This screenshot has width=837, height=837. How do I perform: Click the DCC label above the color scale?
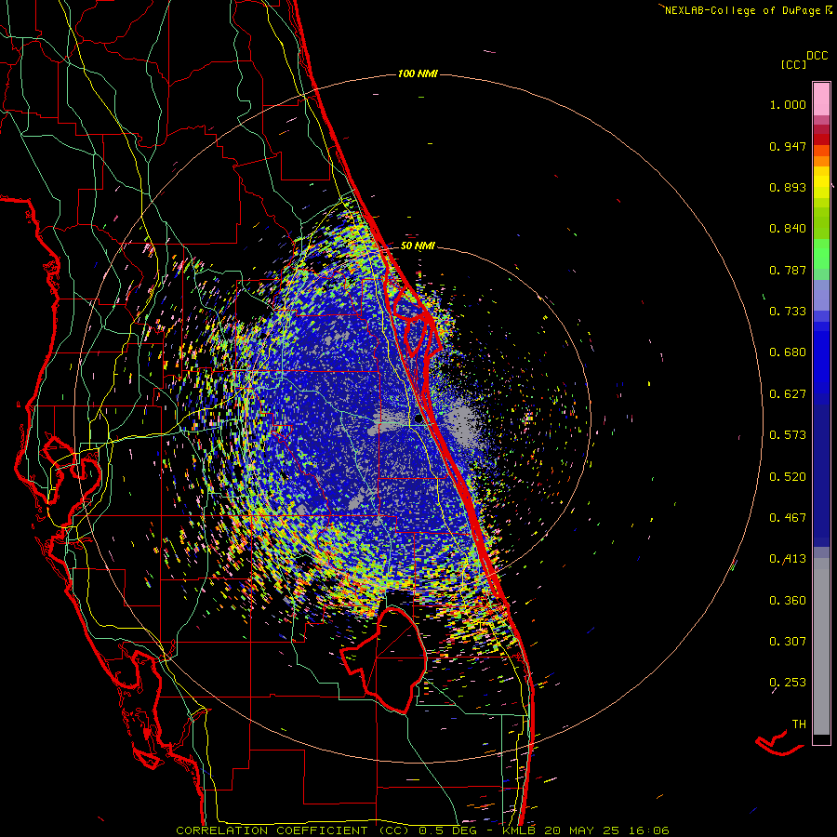tap(817, 56)
